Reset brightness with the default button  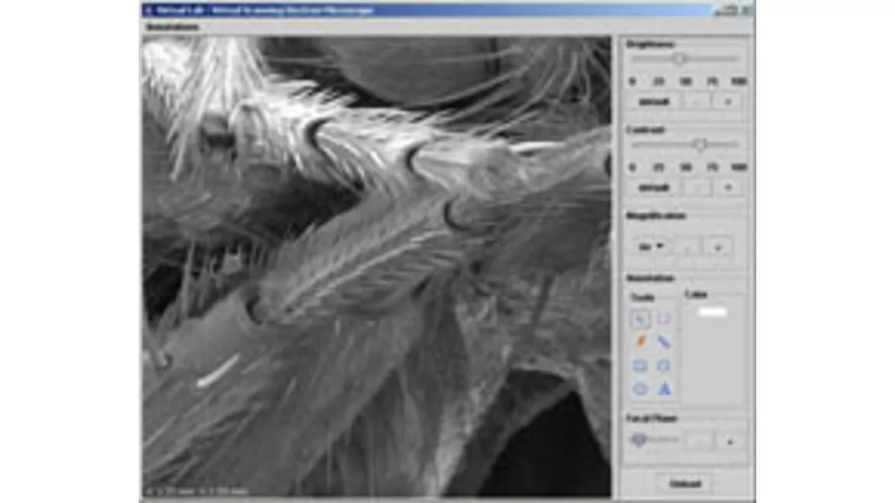point(653,101)
